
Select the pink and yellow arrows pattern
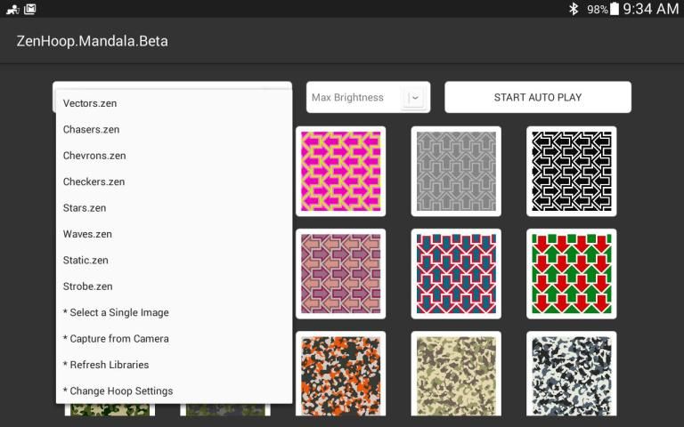(x=340, y=171)
